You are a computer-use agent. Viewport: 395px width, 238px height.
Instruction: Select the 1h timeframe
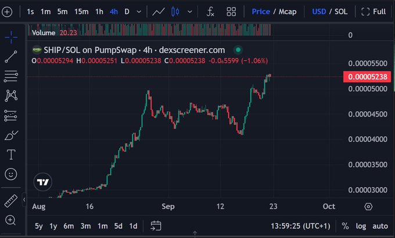coord(99,12)
